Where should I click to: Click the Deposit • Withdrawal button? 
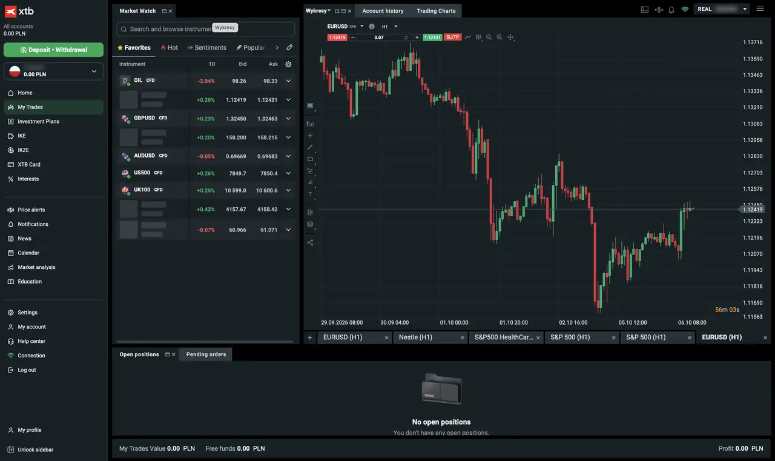53,50
